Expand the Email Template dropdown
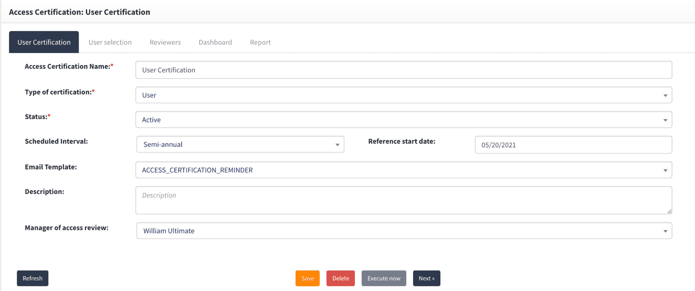695x291 pixels. [x=403, y=170]
